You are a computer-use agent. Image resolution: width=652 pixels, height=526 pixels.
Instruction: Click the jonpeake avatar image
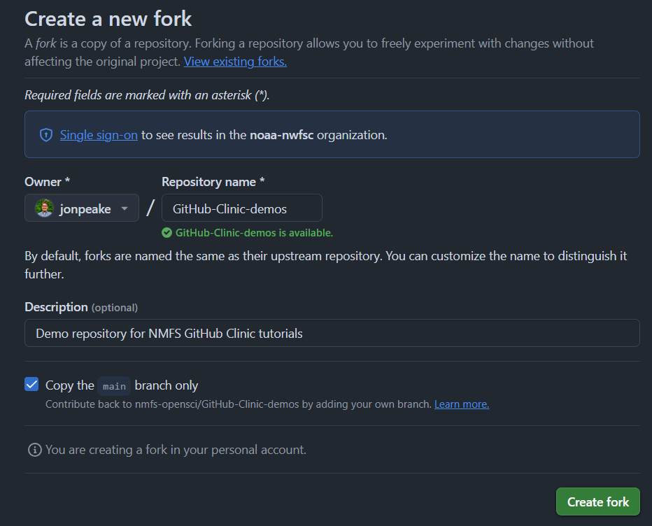[x=45, y=208]
